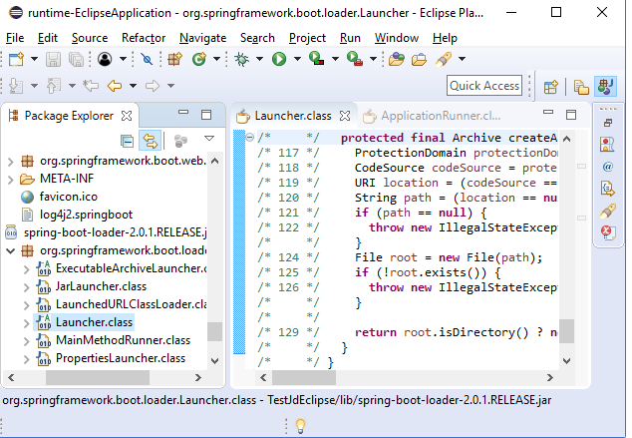The image size is (632, 438).
Task: Open Package Explorer View Menu triangle
Action: point(209,139)
